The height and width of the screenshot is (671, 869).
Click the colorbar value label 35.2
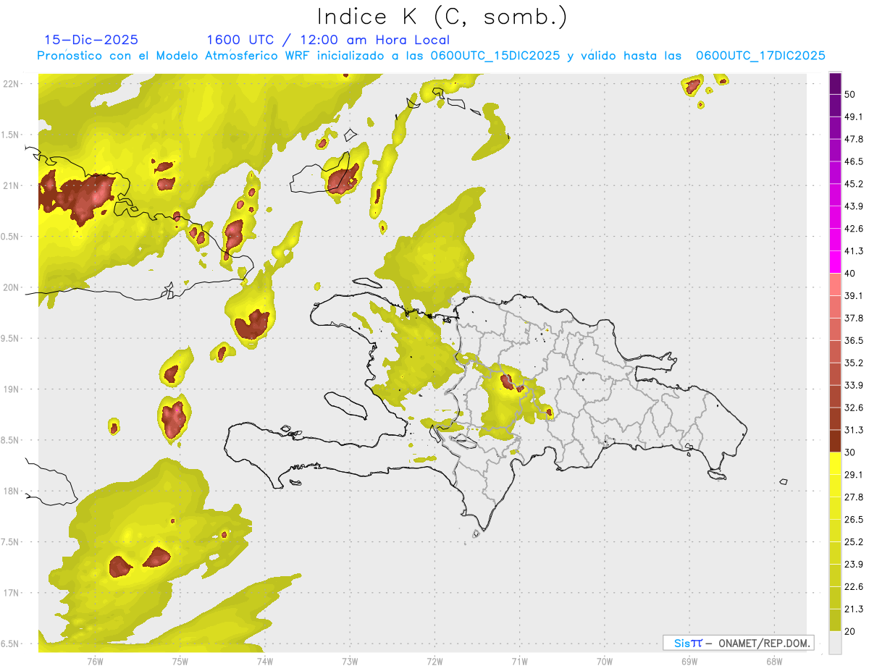854,363
